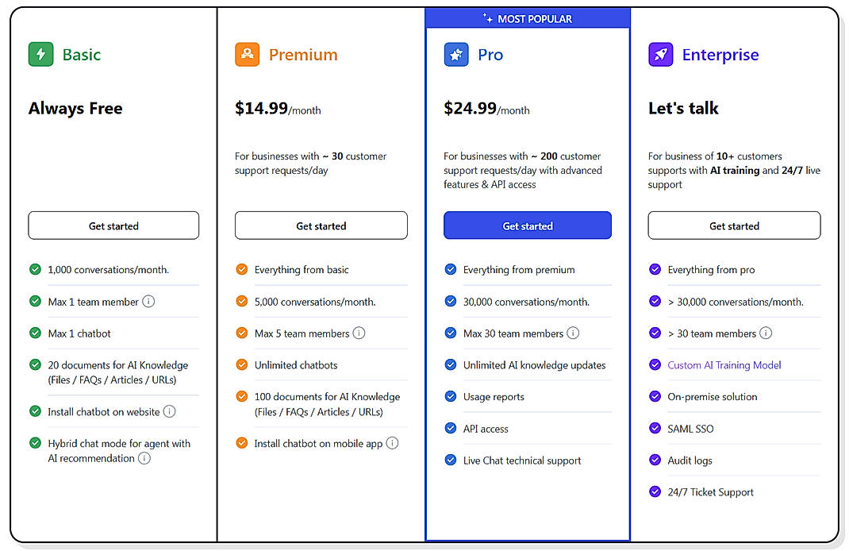Screen dimensions: 849x551
Task: Click Get started under the Basic plan
Action: click(113, 225)
